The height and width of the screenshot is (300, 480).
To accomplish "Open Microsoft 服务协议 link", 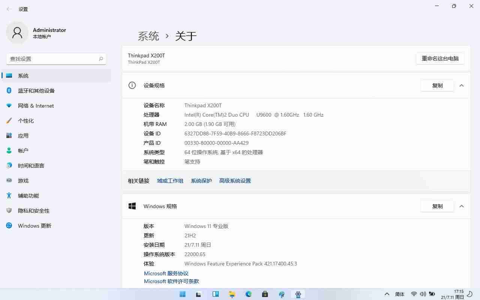I will (166, 273).
